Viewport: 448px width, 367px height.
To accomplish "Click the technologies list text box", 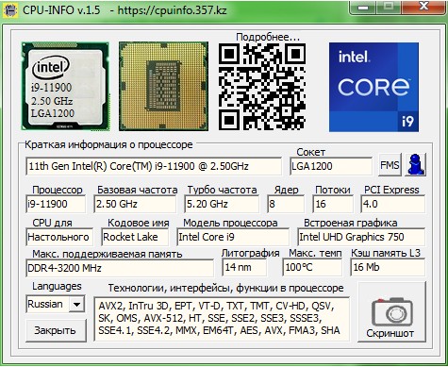I will point(222,319).
